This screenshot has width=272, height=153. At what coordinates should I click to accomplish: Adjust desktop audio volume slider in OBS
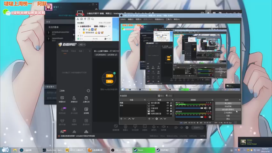point(189,117)
